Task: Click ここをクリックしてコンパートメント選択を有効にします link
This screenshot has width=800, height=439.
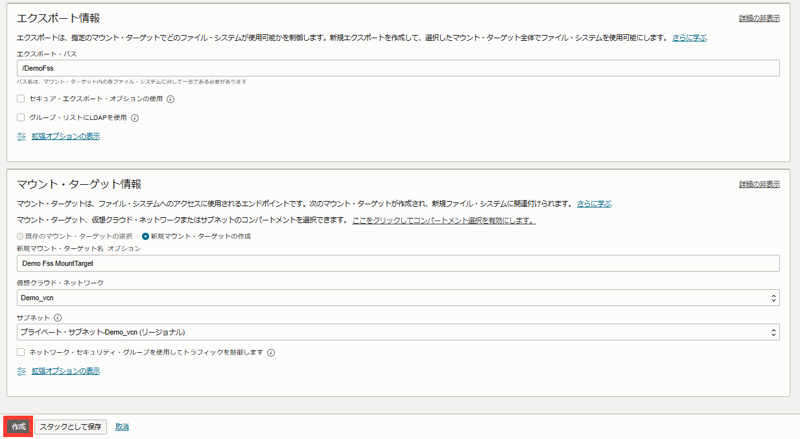Action: (x=444, y=220)
